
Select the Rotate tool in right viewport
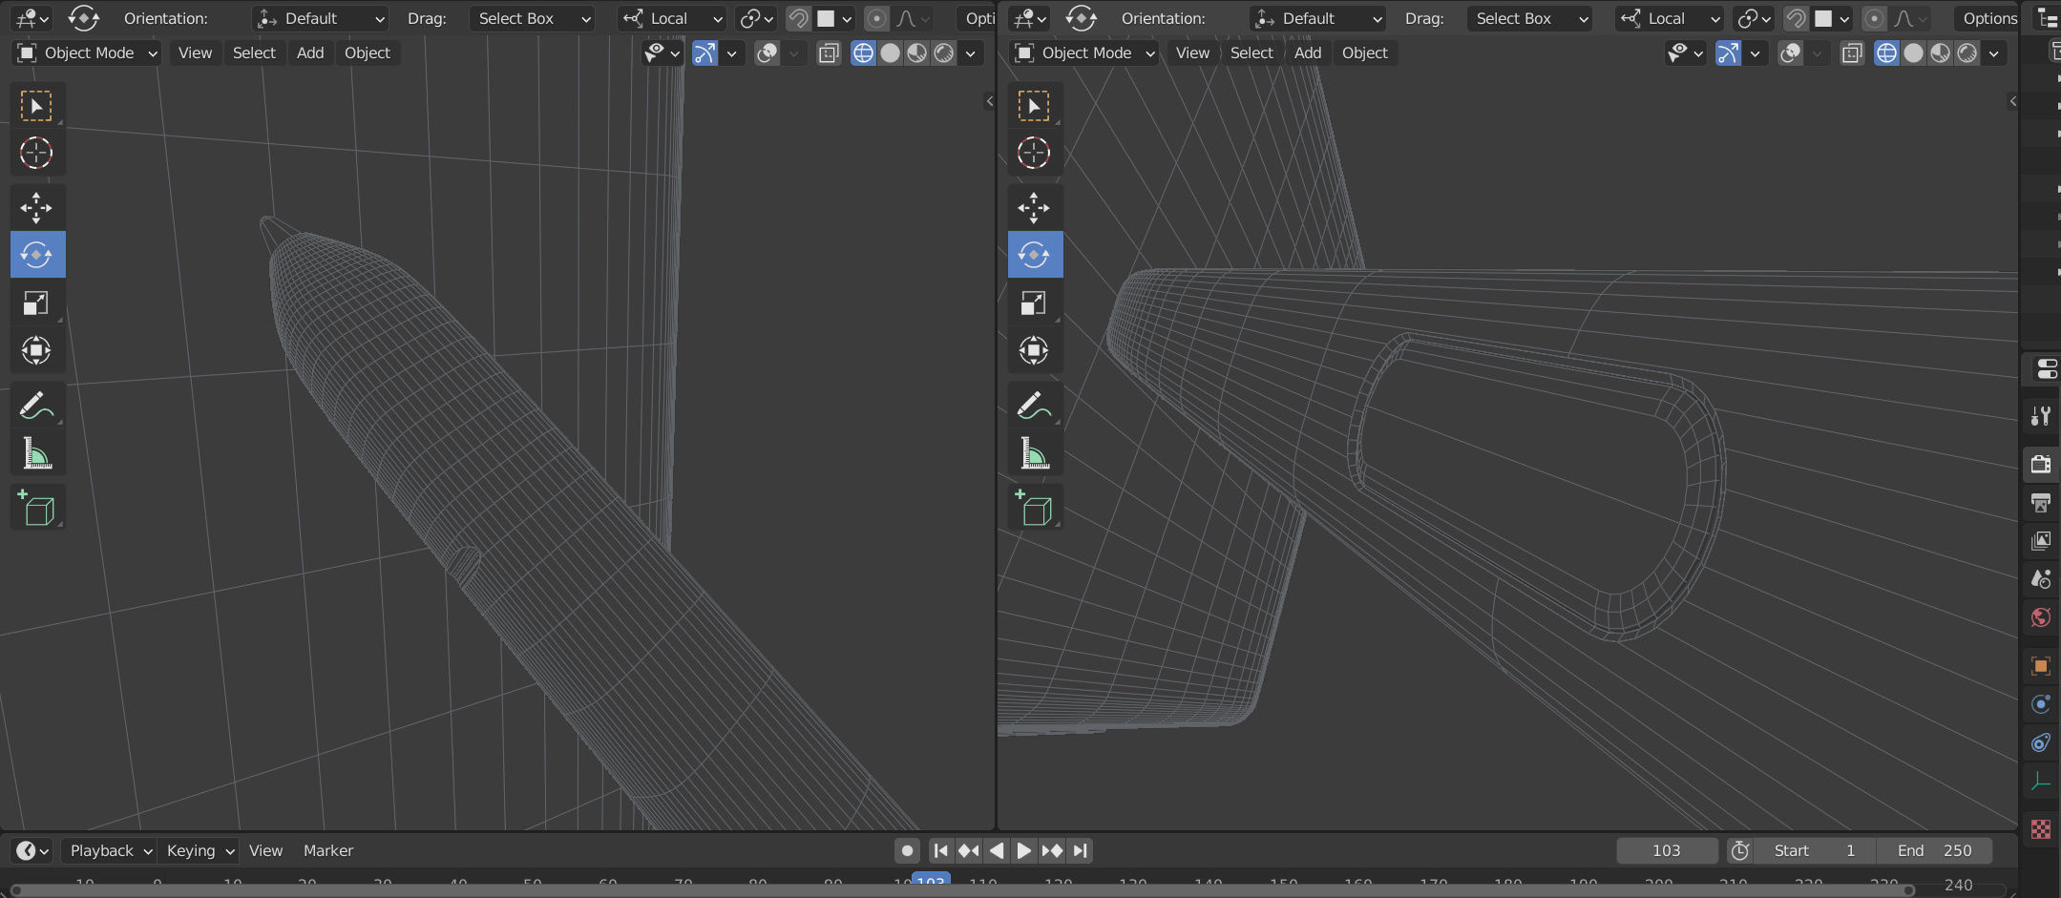point(1034,255)
